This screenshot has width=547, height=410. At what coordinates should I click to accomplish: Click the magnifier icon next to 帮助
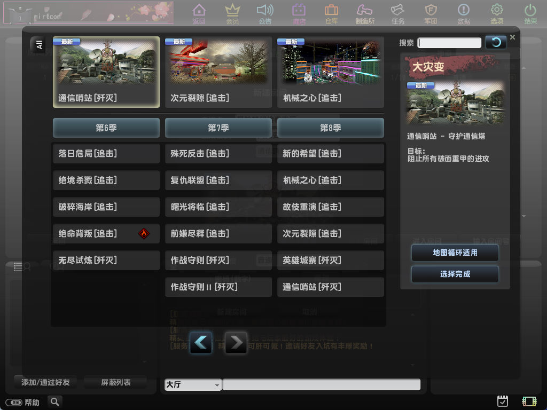[55, 401]
